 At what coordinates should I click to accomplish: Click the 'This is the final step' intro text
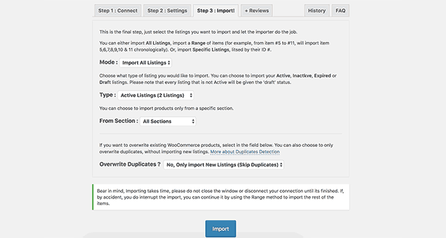(198, 32)
